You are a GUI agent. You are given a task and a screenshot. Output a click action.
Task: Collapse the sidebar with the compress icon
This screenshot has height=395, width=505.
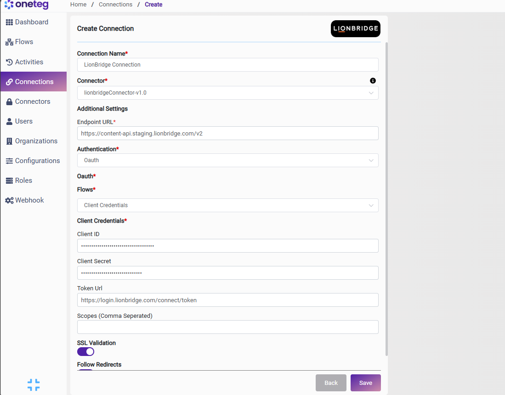34,385
